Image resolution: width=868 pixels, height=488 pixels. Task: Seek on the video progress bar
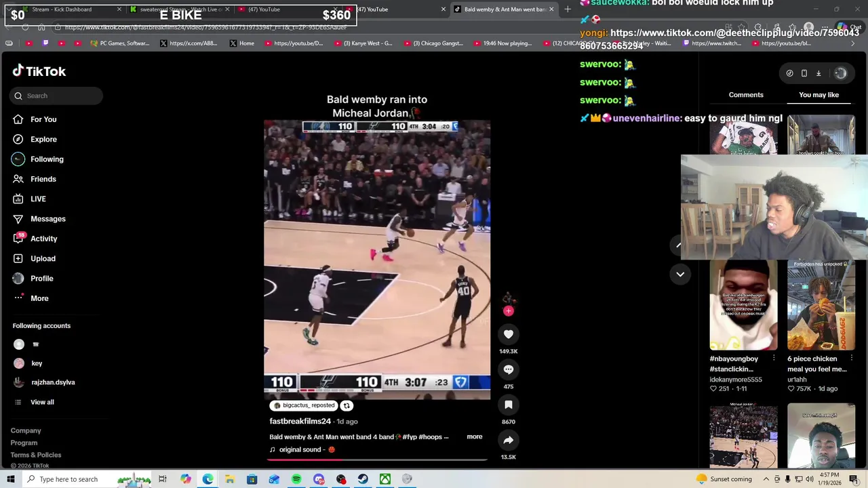(377, 460)
